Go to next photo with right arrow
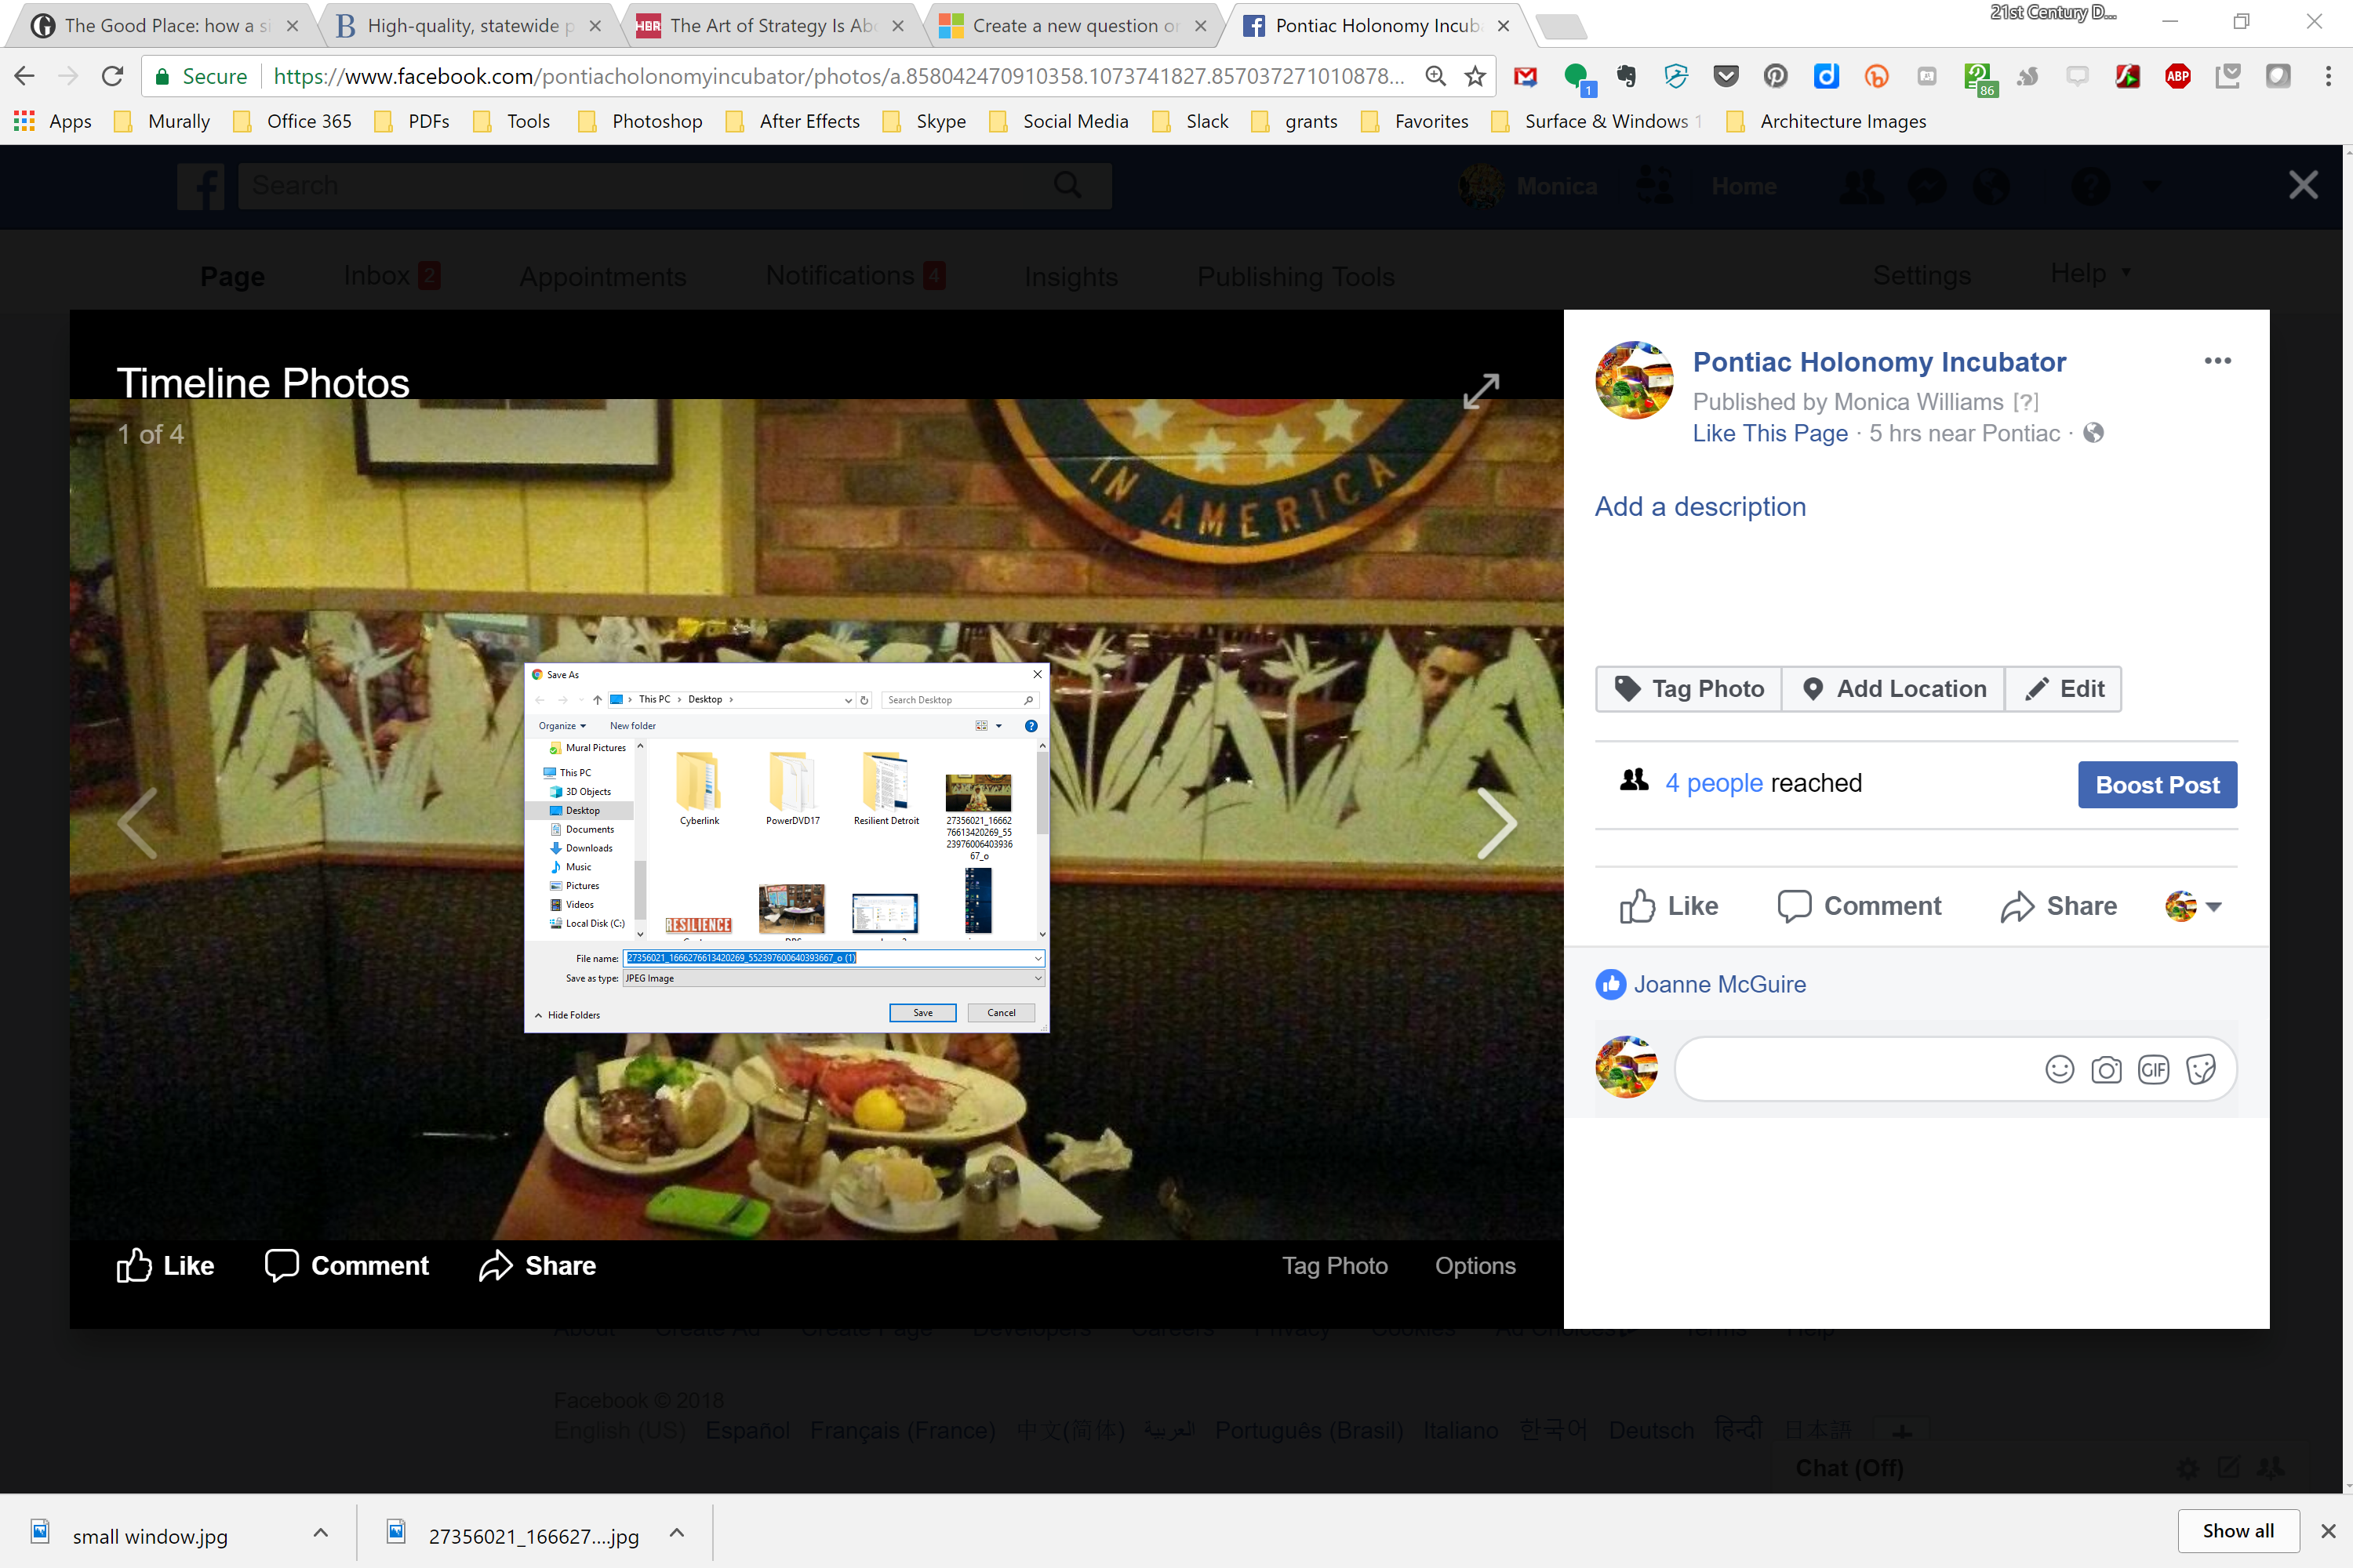The image size is (2353, 1568). (x=1497, y=823)
